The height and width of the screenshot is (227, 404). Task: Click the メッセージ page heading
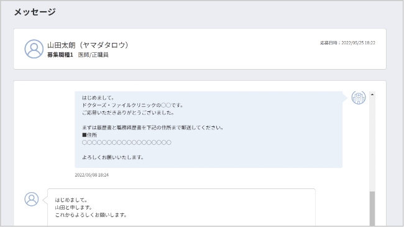coord(35,12)
